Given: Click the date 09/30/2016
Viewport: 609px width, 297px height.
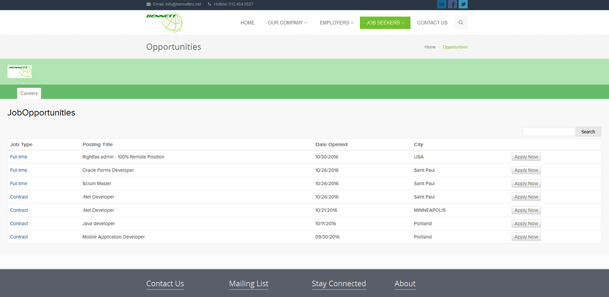Looking at the screenshot, I should [327, 237].
